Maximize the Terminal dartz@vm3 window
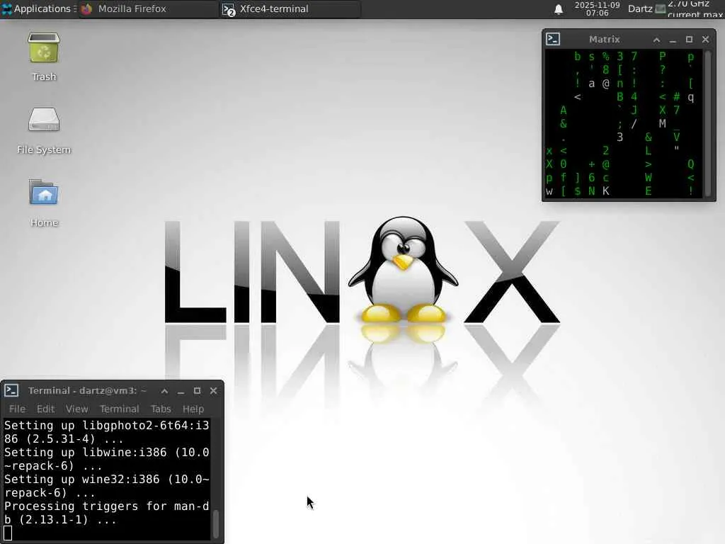The height and width of the screenshot is (544, 725). click(x=197, y=391)
